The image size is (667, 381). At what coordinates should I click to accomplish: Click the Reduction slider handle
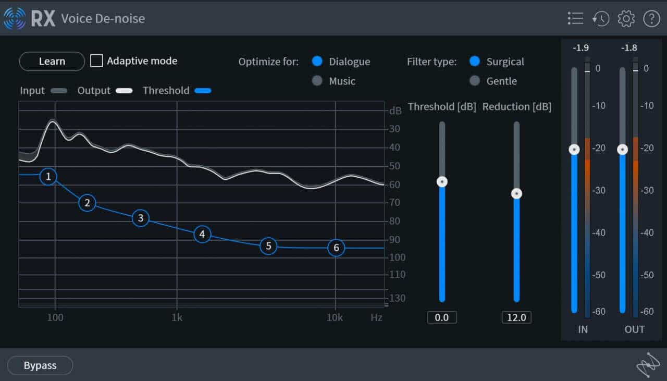pos(516,193)
